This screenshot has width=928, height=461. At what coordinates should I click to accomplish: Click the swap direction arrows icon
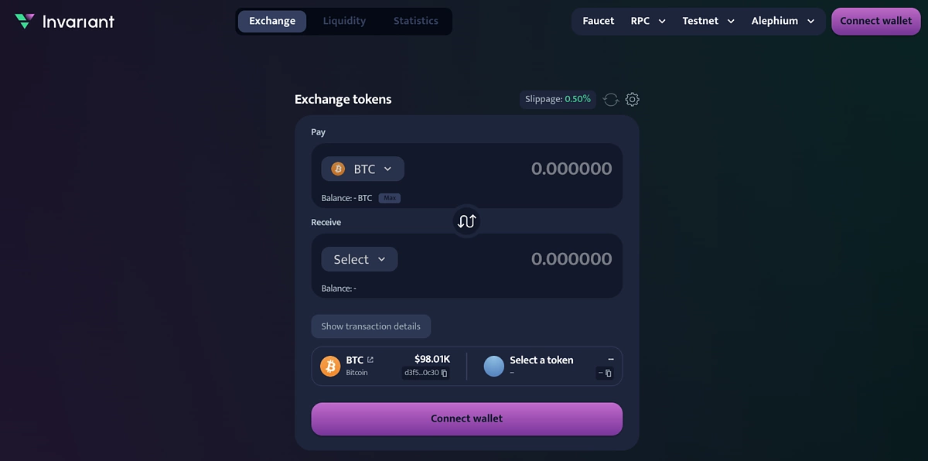pyautogui.click(x=466, y=221)
